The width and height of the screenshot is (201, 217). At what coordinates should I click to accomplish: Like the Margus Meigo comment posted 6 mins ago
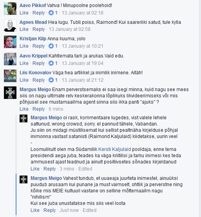coord(24,109)
